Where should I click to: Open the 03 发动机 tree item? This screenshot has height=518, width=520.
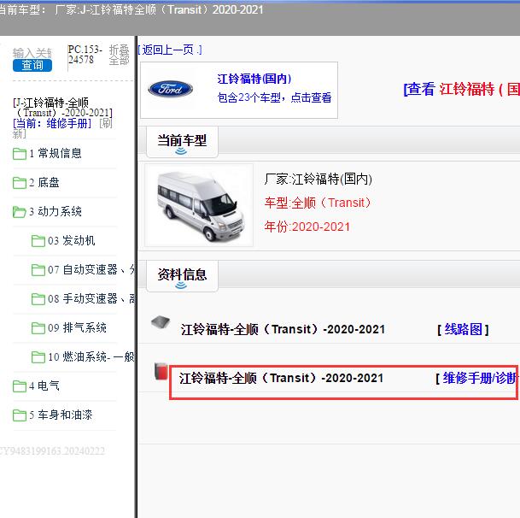(x=72, y=241)
